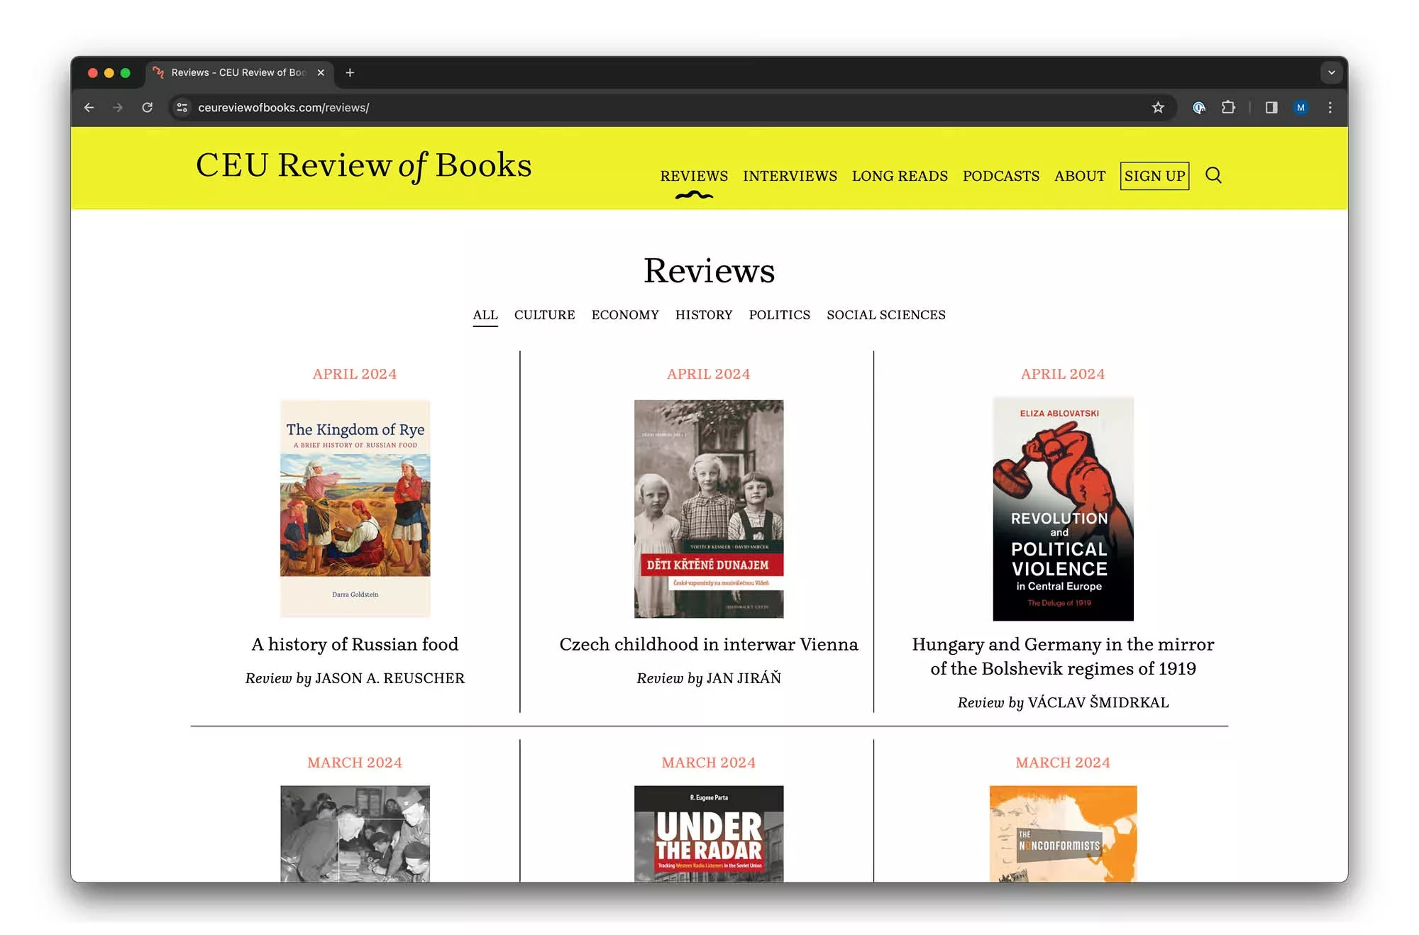This screenshot has width=1419, height=935.
Task: Reload the page
Action: click(x=147, y=107)
